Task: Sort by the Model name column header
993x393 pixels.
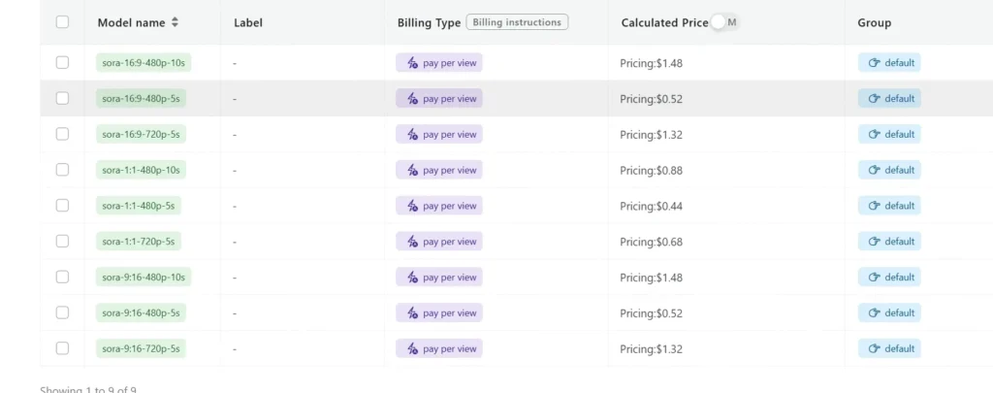Action: coord(132,22)
